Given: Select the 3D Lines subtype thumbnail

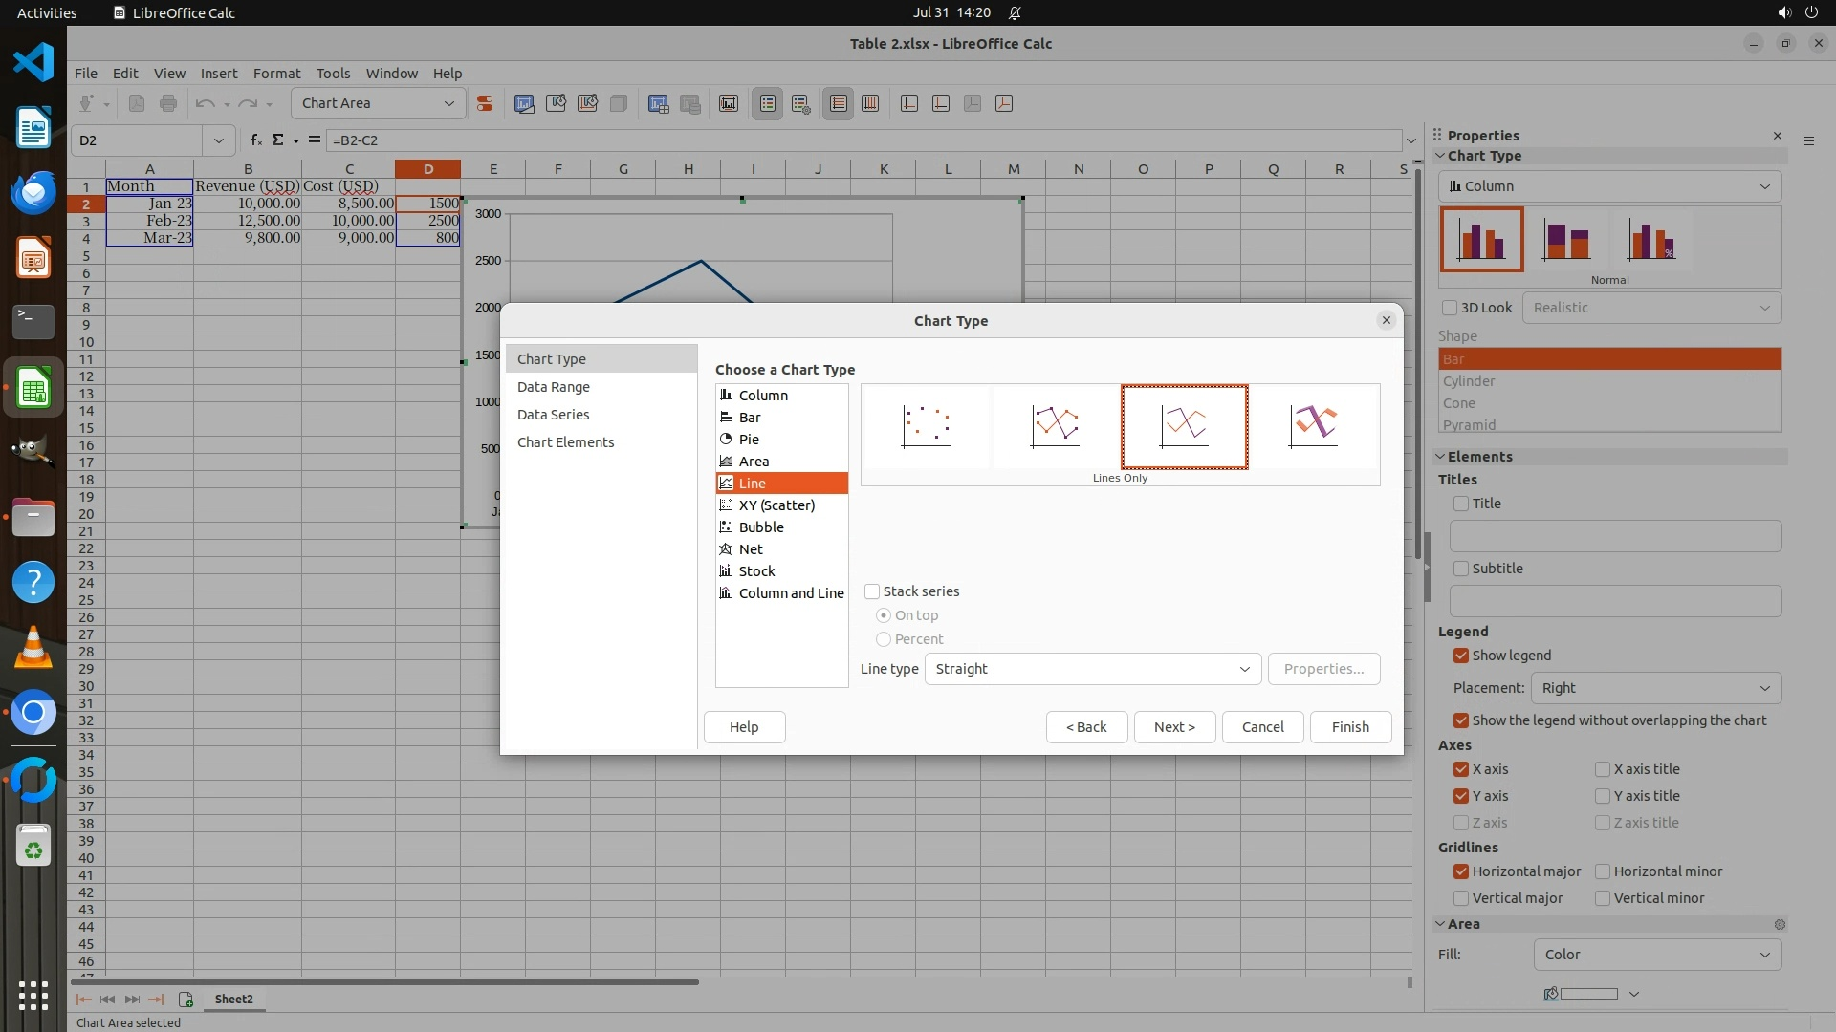Looking at the screenshot, I should (x=1313, y=426).
